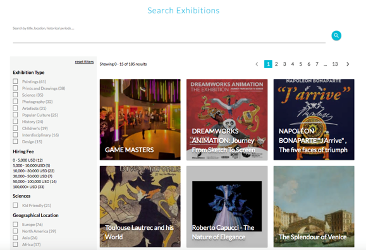Check the Prints and Drawings filter
This screenshot has width=366, height=250.
pos(15,88)
